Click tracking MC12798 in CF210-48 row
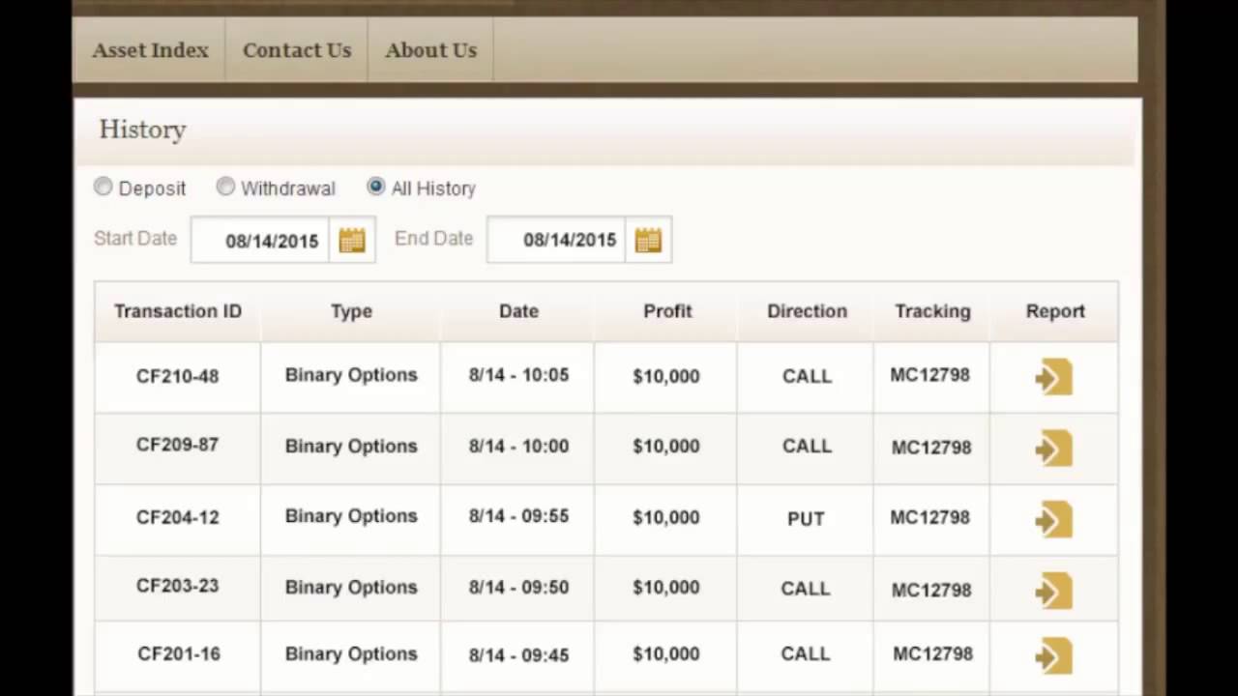This screenshot has width=1238, height=696. tap(930, 375)
